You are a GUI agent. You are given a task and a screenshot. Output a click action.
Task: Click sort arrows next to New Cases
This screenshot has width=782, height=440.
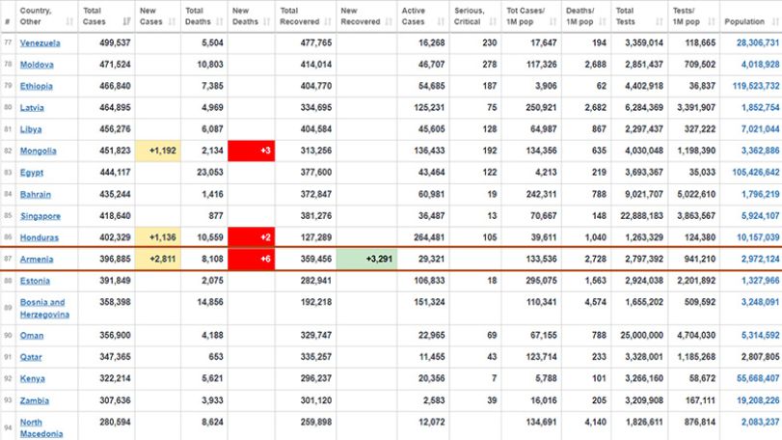point(172,21)
